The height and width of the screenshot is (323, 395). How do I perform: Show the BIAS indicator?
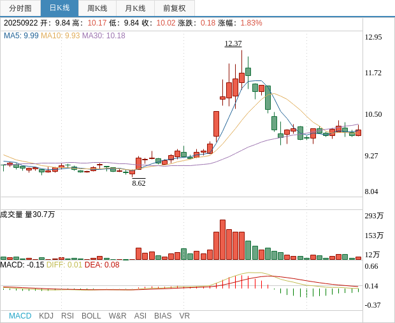click(x=162, y=316)
